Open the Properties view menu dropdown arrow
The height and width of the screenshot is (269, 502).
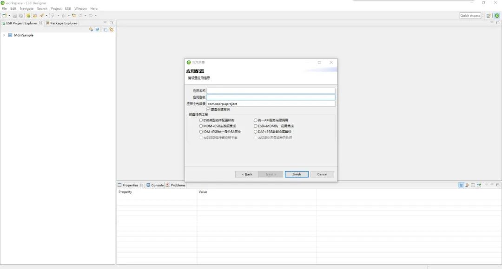tap(486, 185)
